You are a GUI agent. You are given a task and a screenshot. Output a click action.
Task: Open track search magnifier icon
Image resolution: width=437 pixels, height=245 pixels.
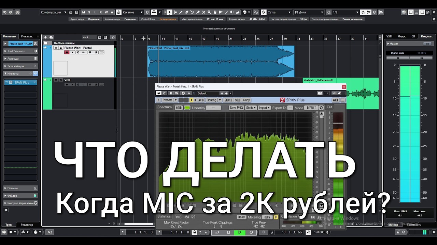(x=113, y=37)
